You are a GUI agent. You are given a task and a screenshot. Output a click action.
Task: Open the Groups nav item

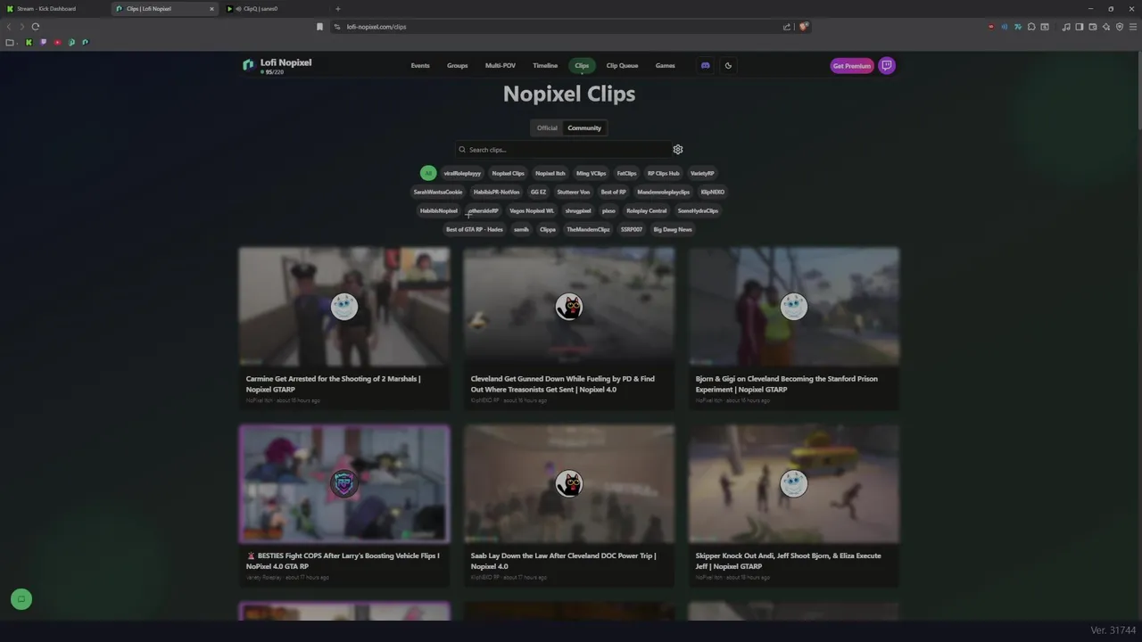[x=457, y=65]
